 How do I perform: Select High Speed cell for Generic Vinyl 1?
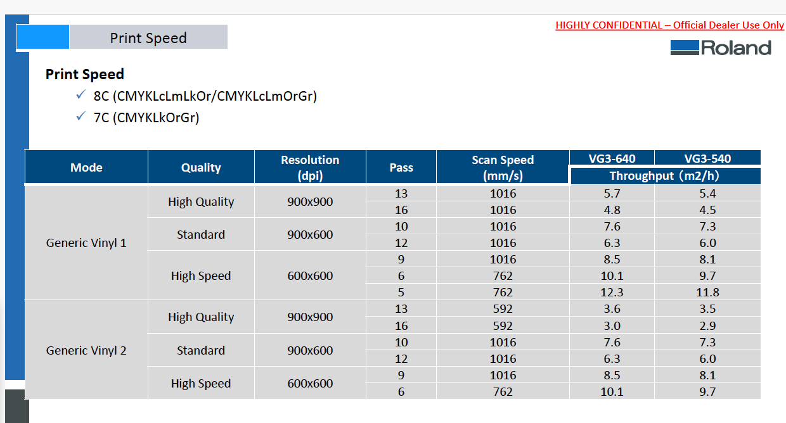point(201,275)
